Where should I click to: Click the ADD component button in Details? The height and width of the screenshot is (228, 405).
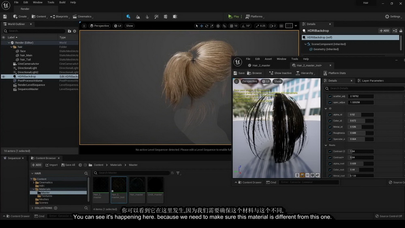point(384,31)
